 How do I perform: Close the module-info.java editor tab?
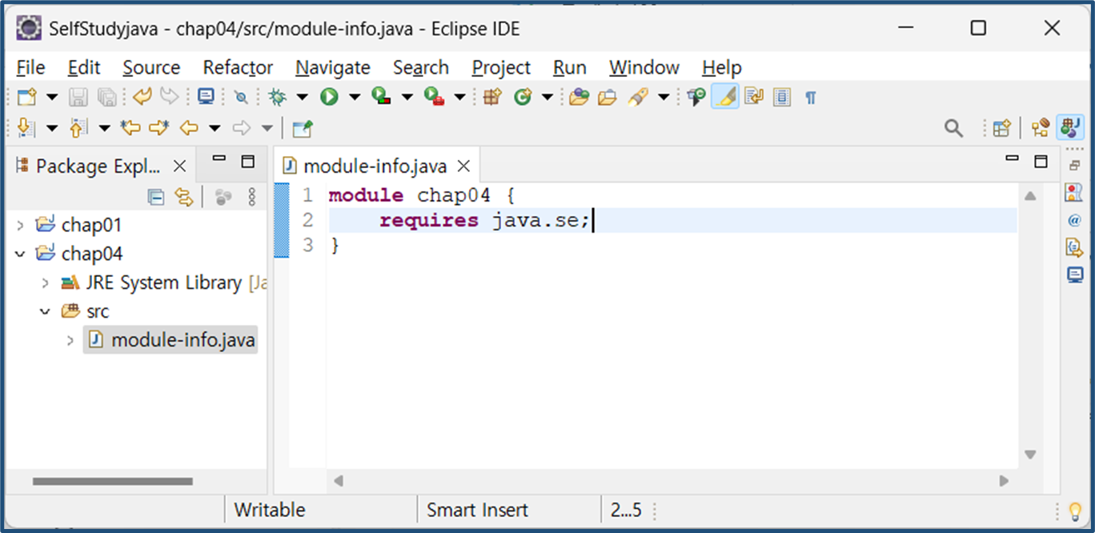(x=463, y=166)
